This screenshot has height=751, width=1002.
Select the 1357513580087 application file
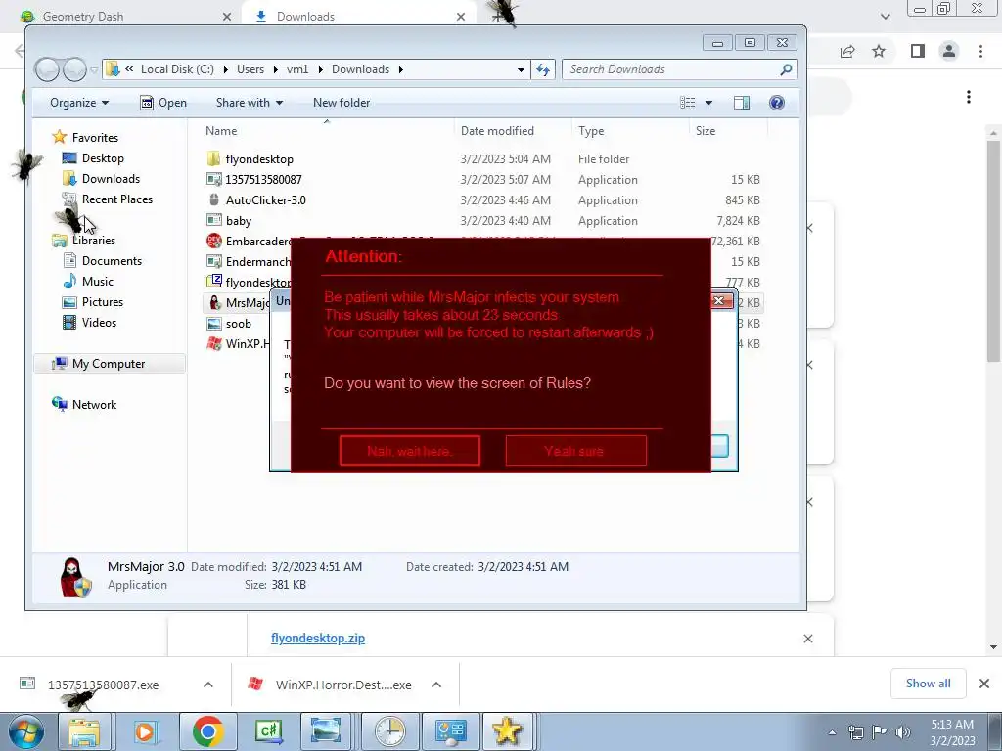pyautogui.click(x=263, y=180)
